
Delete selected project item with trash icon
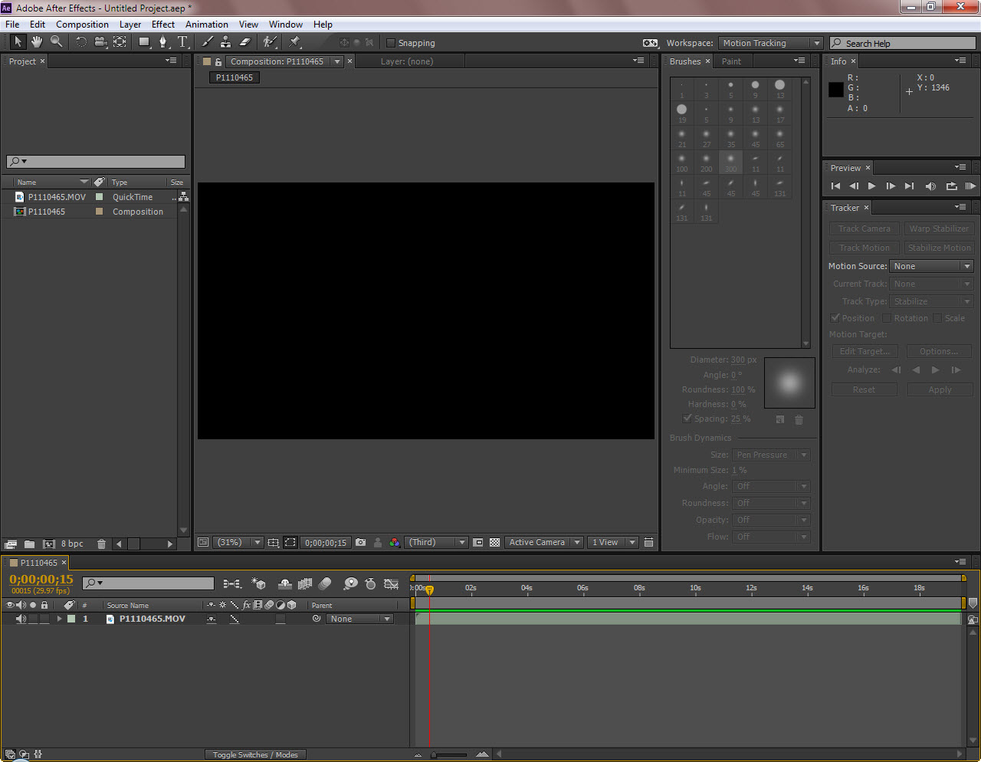click(101, 544)
